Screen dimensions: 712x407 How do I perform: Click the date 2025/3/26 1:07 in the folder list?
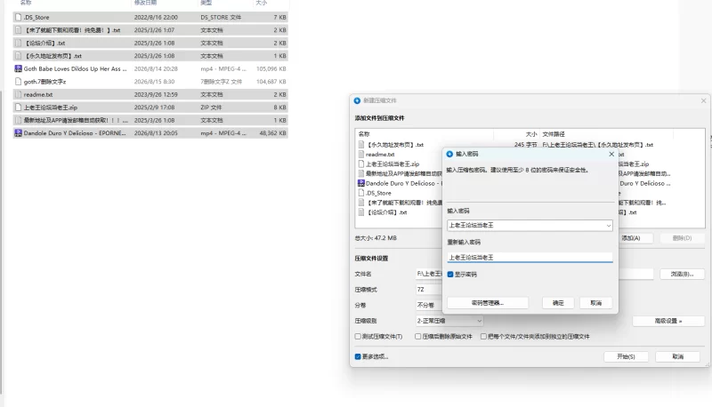tap(154, 30)
